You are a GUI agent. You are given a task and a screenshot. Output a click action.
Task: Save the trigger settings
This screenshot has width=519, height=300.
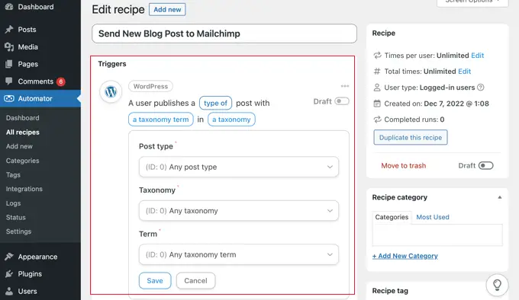(x=155, y=280)
